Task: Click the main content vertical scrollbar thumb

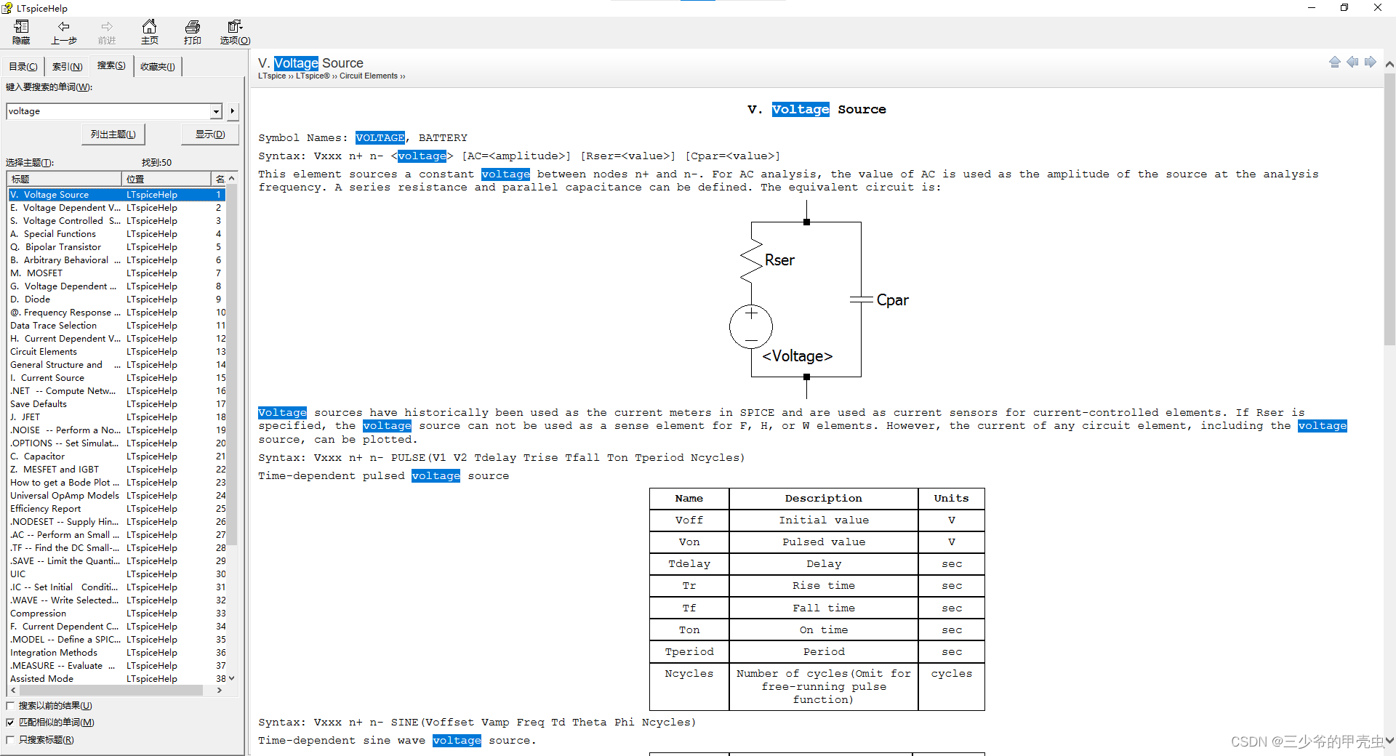Action: point(1389,209)
